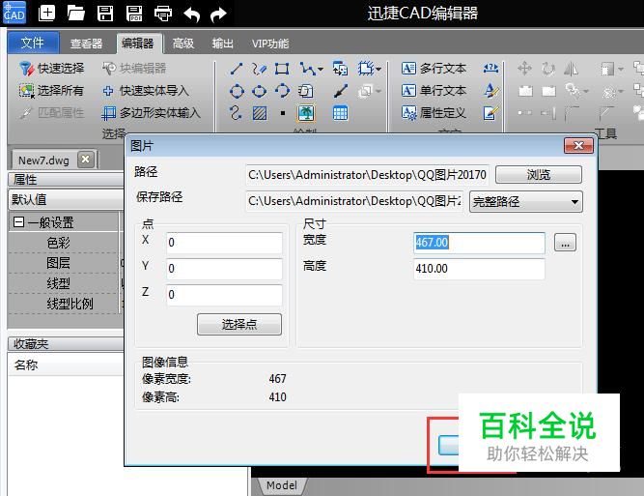Select the freehand sketch pencil tool
644x496 pixels.
(x=259, y=69)
